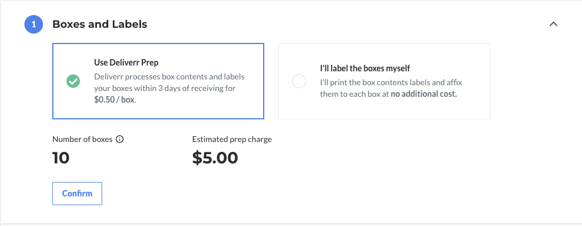This screenshot has width=582, height=226.
Task: Collapse the Boxes and Labels section
Action: 554,24
